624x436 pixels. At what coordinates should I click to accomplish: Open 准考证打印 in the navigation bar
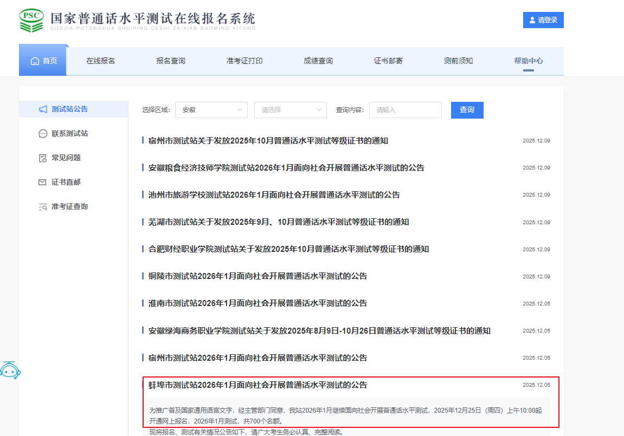click(x=244, y=61)
